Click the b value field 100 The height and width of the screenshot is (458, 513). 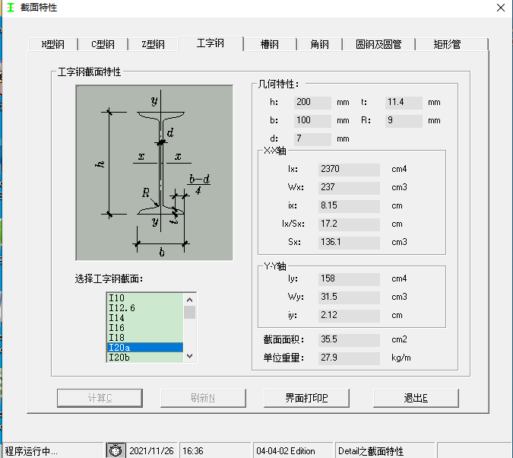coord(312,120)
